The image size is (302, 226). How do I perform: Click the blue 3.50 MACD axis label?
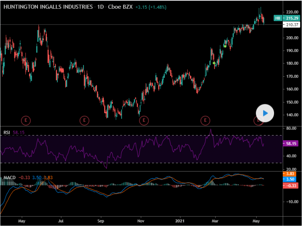[291, 179]
